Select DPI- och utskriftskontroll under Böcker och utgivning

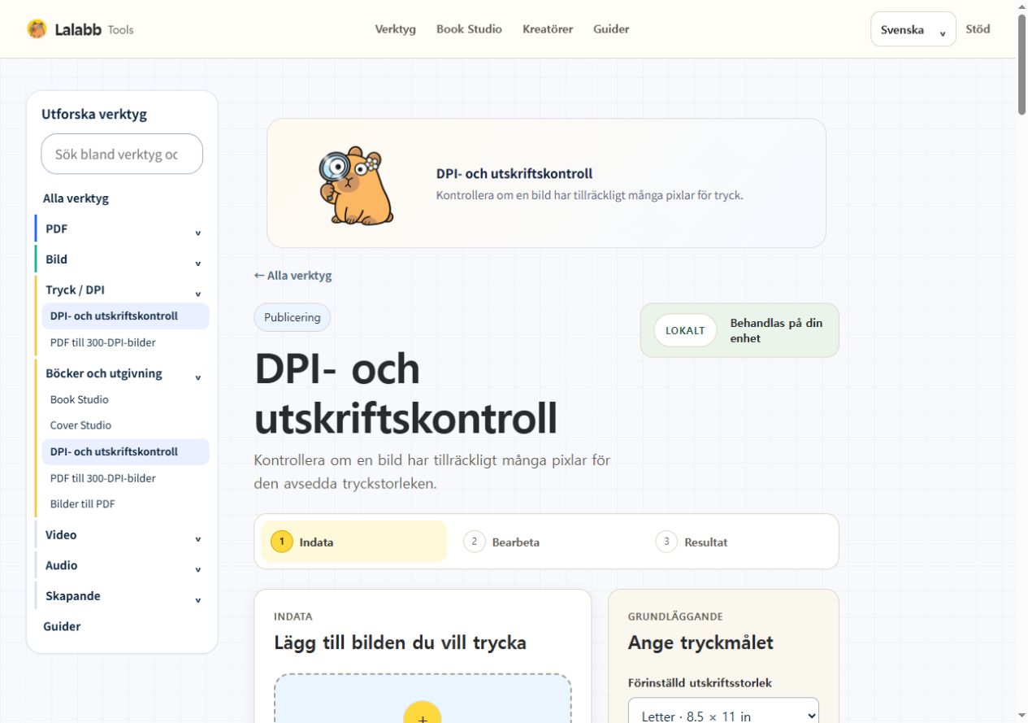point(125,451)
